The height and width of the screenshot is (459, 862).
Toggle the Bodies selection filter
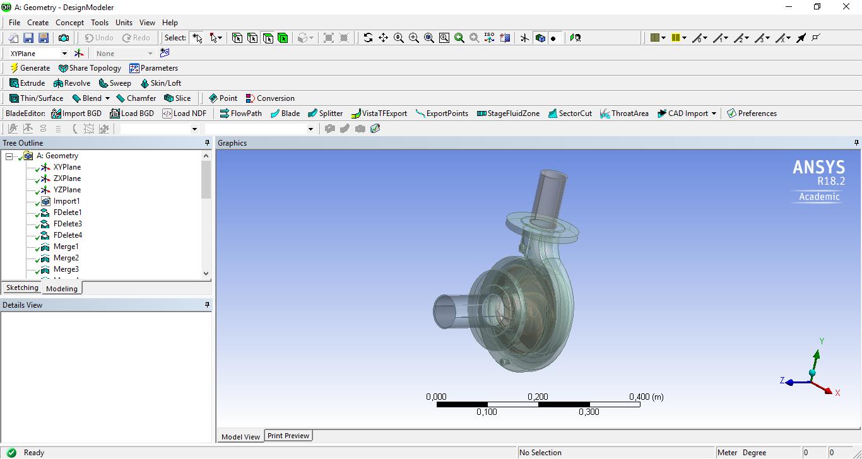283,38
